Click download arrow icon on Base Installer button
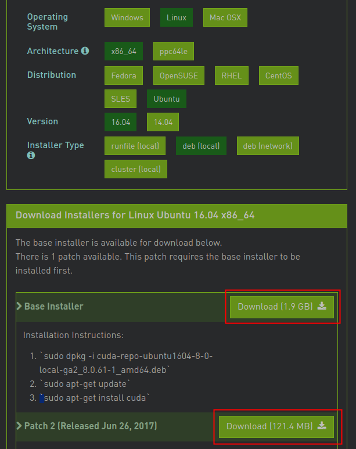 (x=322, y=307)
